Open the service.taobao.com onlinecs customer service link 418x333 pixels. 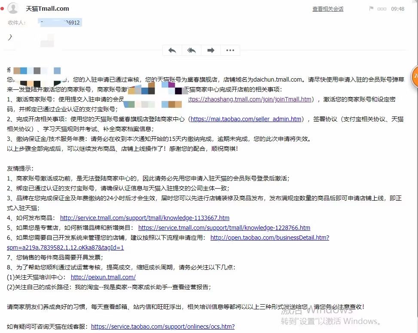point(163,327)
